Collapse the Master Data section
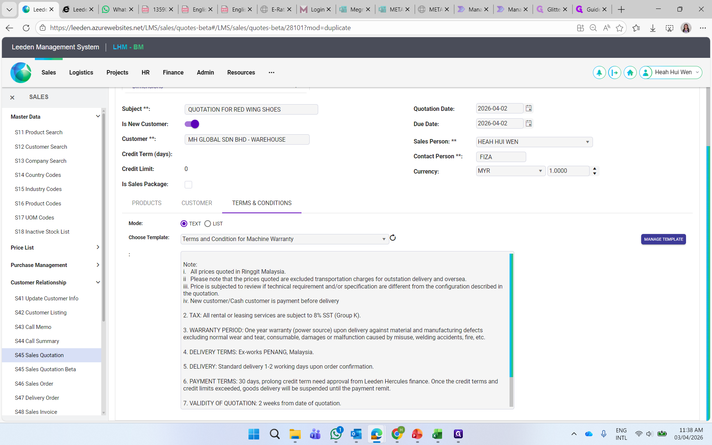This screenshot has height=445, width=712. (x=98, y=116)
